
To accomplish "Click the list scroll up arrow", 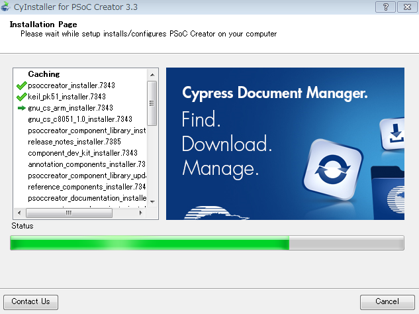I will pyautogui.click(x=152, y=75).
